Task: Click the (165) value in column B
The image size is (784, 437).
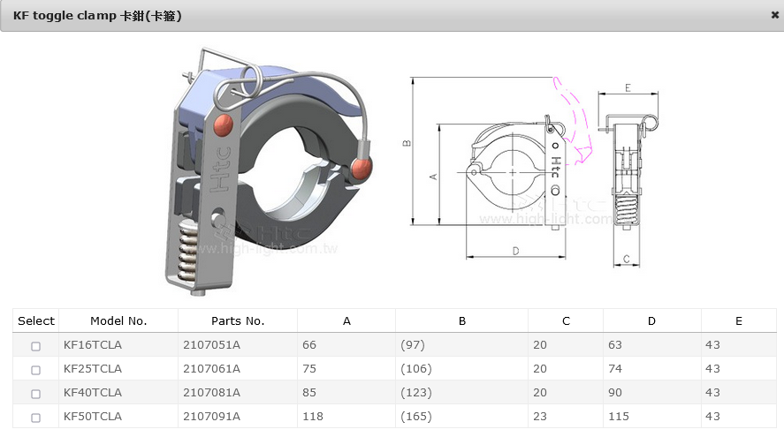Action: (416, 417)
